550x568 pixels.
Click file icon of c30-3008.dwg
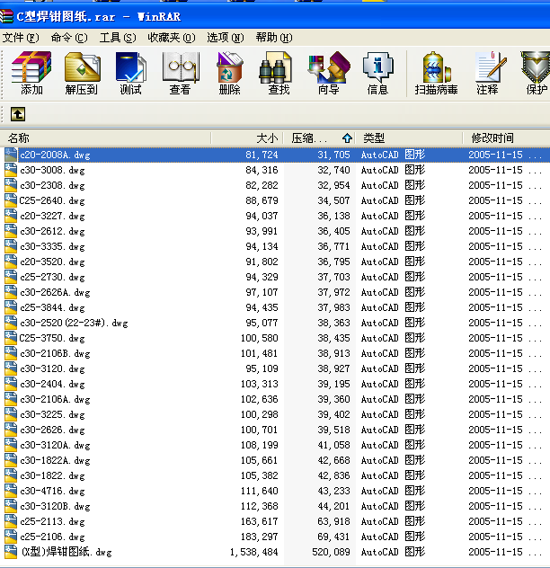11,170
